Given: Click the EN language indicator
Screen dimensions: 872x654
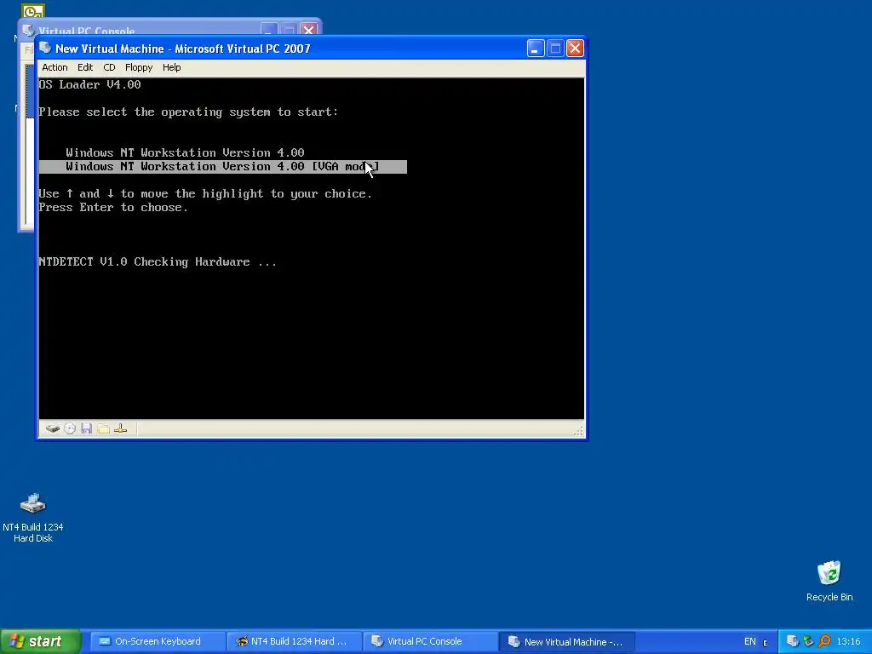Looking at the screenshot, I should 749,641.
